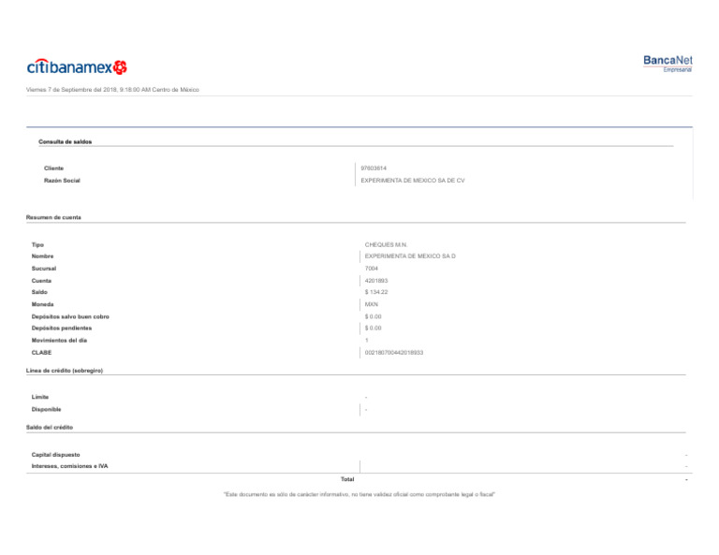This screenshot has height=555, width=719.
Task: Click the Depósitos pendientes label
Action: point(62,329)
